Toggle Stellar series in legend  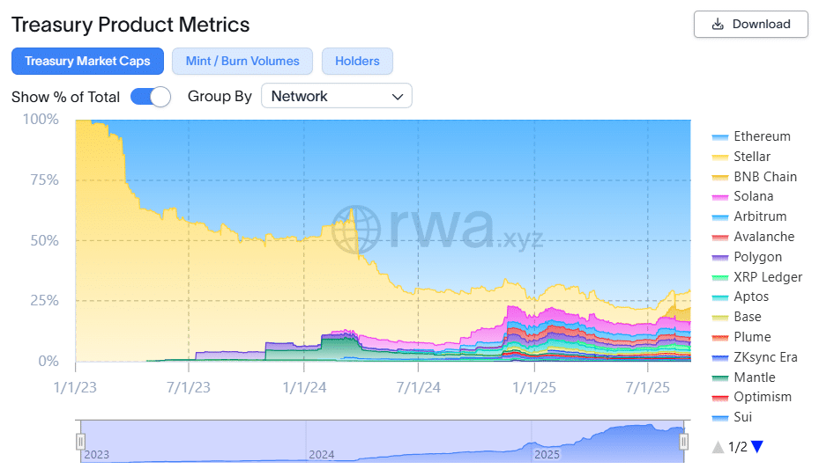pyautogui.click(x=752, y=157)
